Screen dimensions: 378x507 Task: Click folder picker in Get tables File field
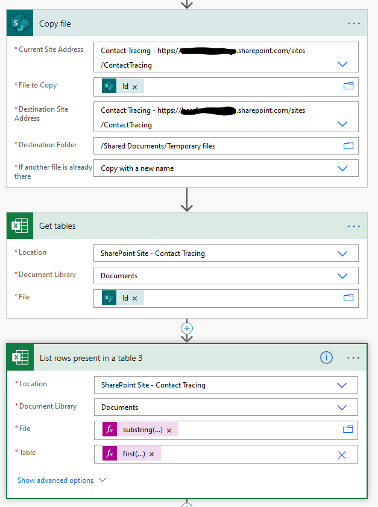tap(348, 298)
